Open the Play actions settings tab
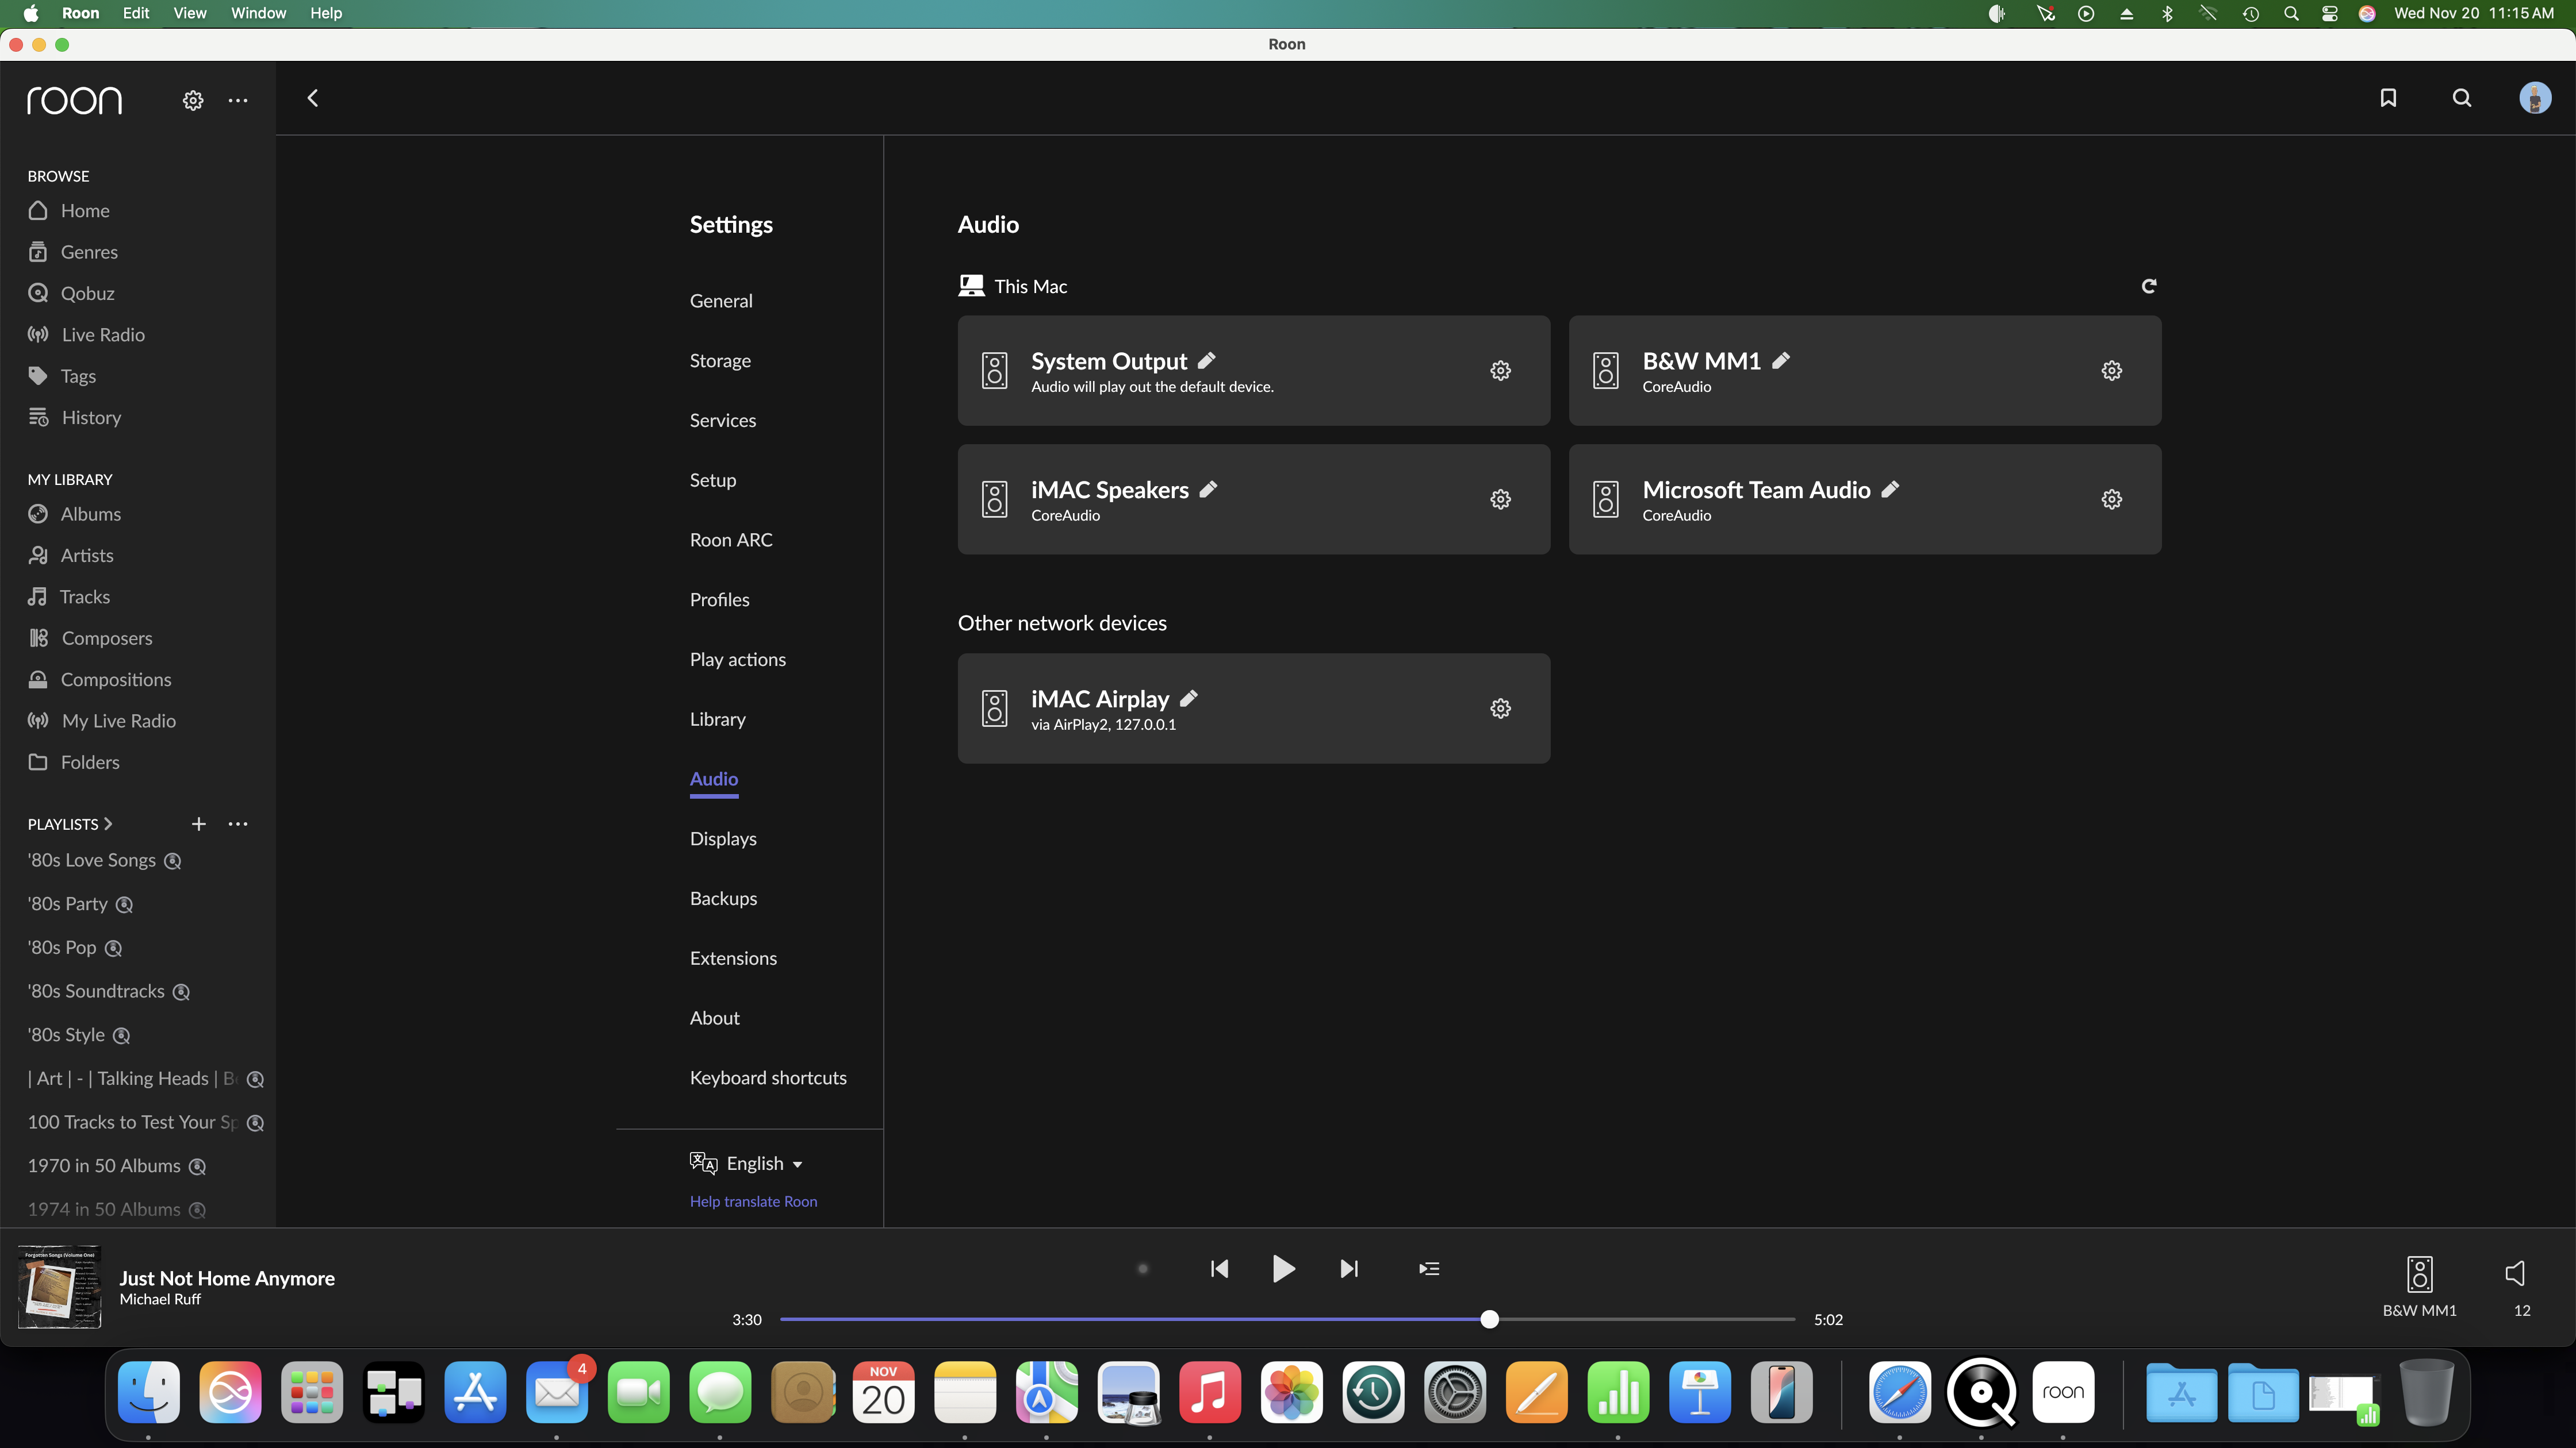 pos(737,660)
